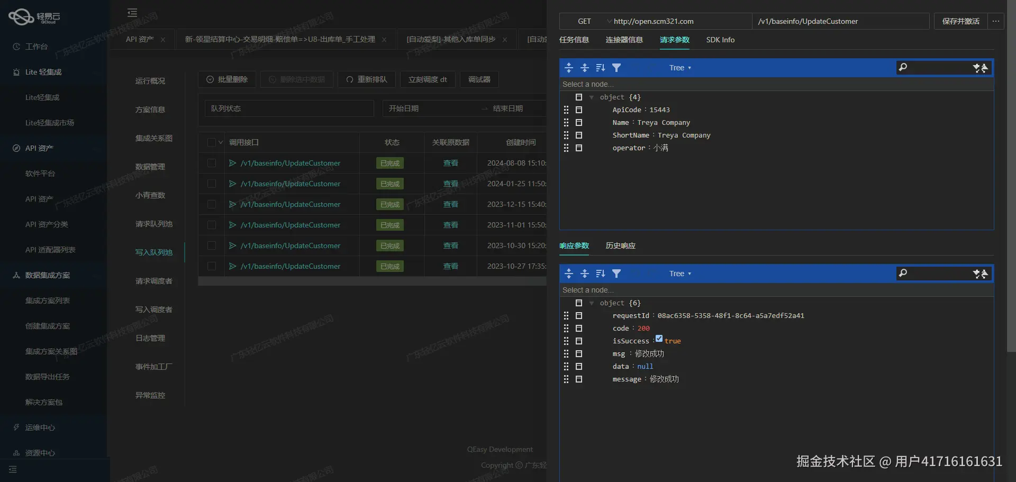Open the selection dropdown arrow in table header
This screenshot has width=1016, height=482.
click(x=221, y=142)
